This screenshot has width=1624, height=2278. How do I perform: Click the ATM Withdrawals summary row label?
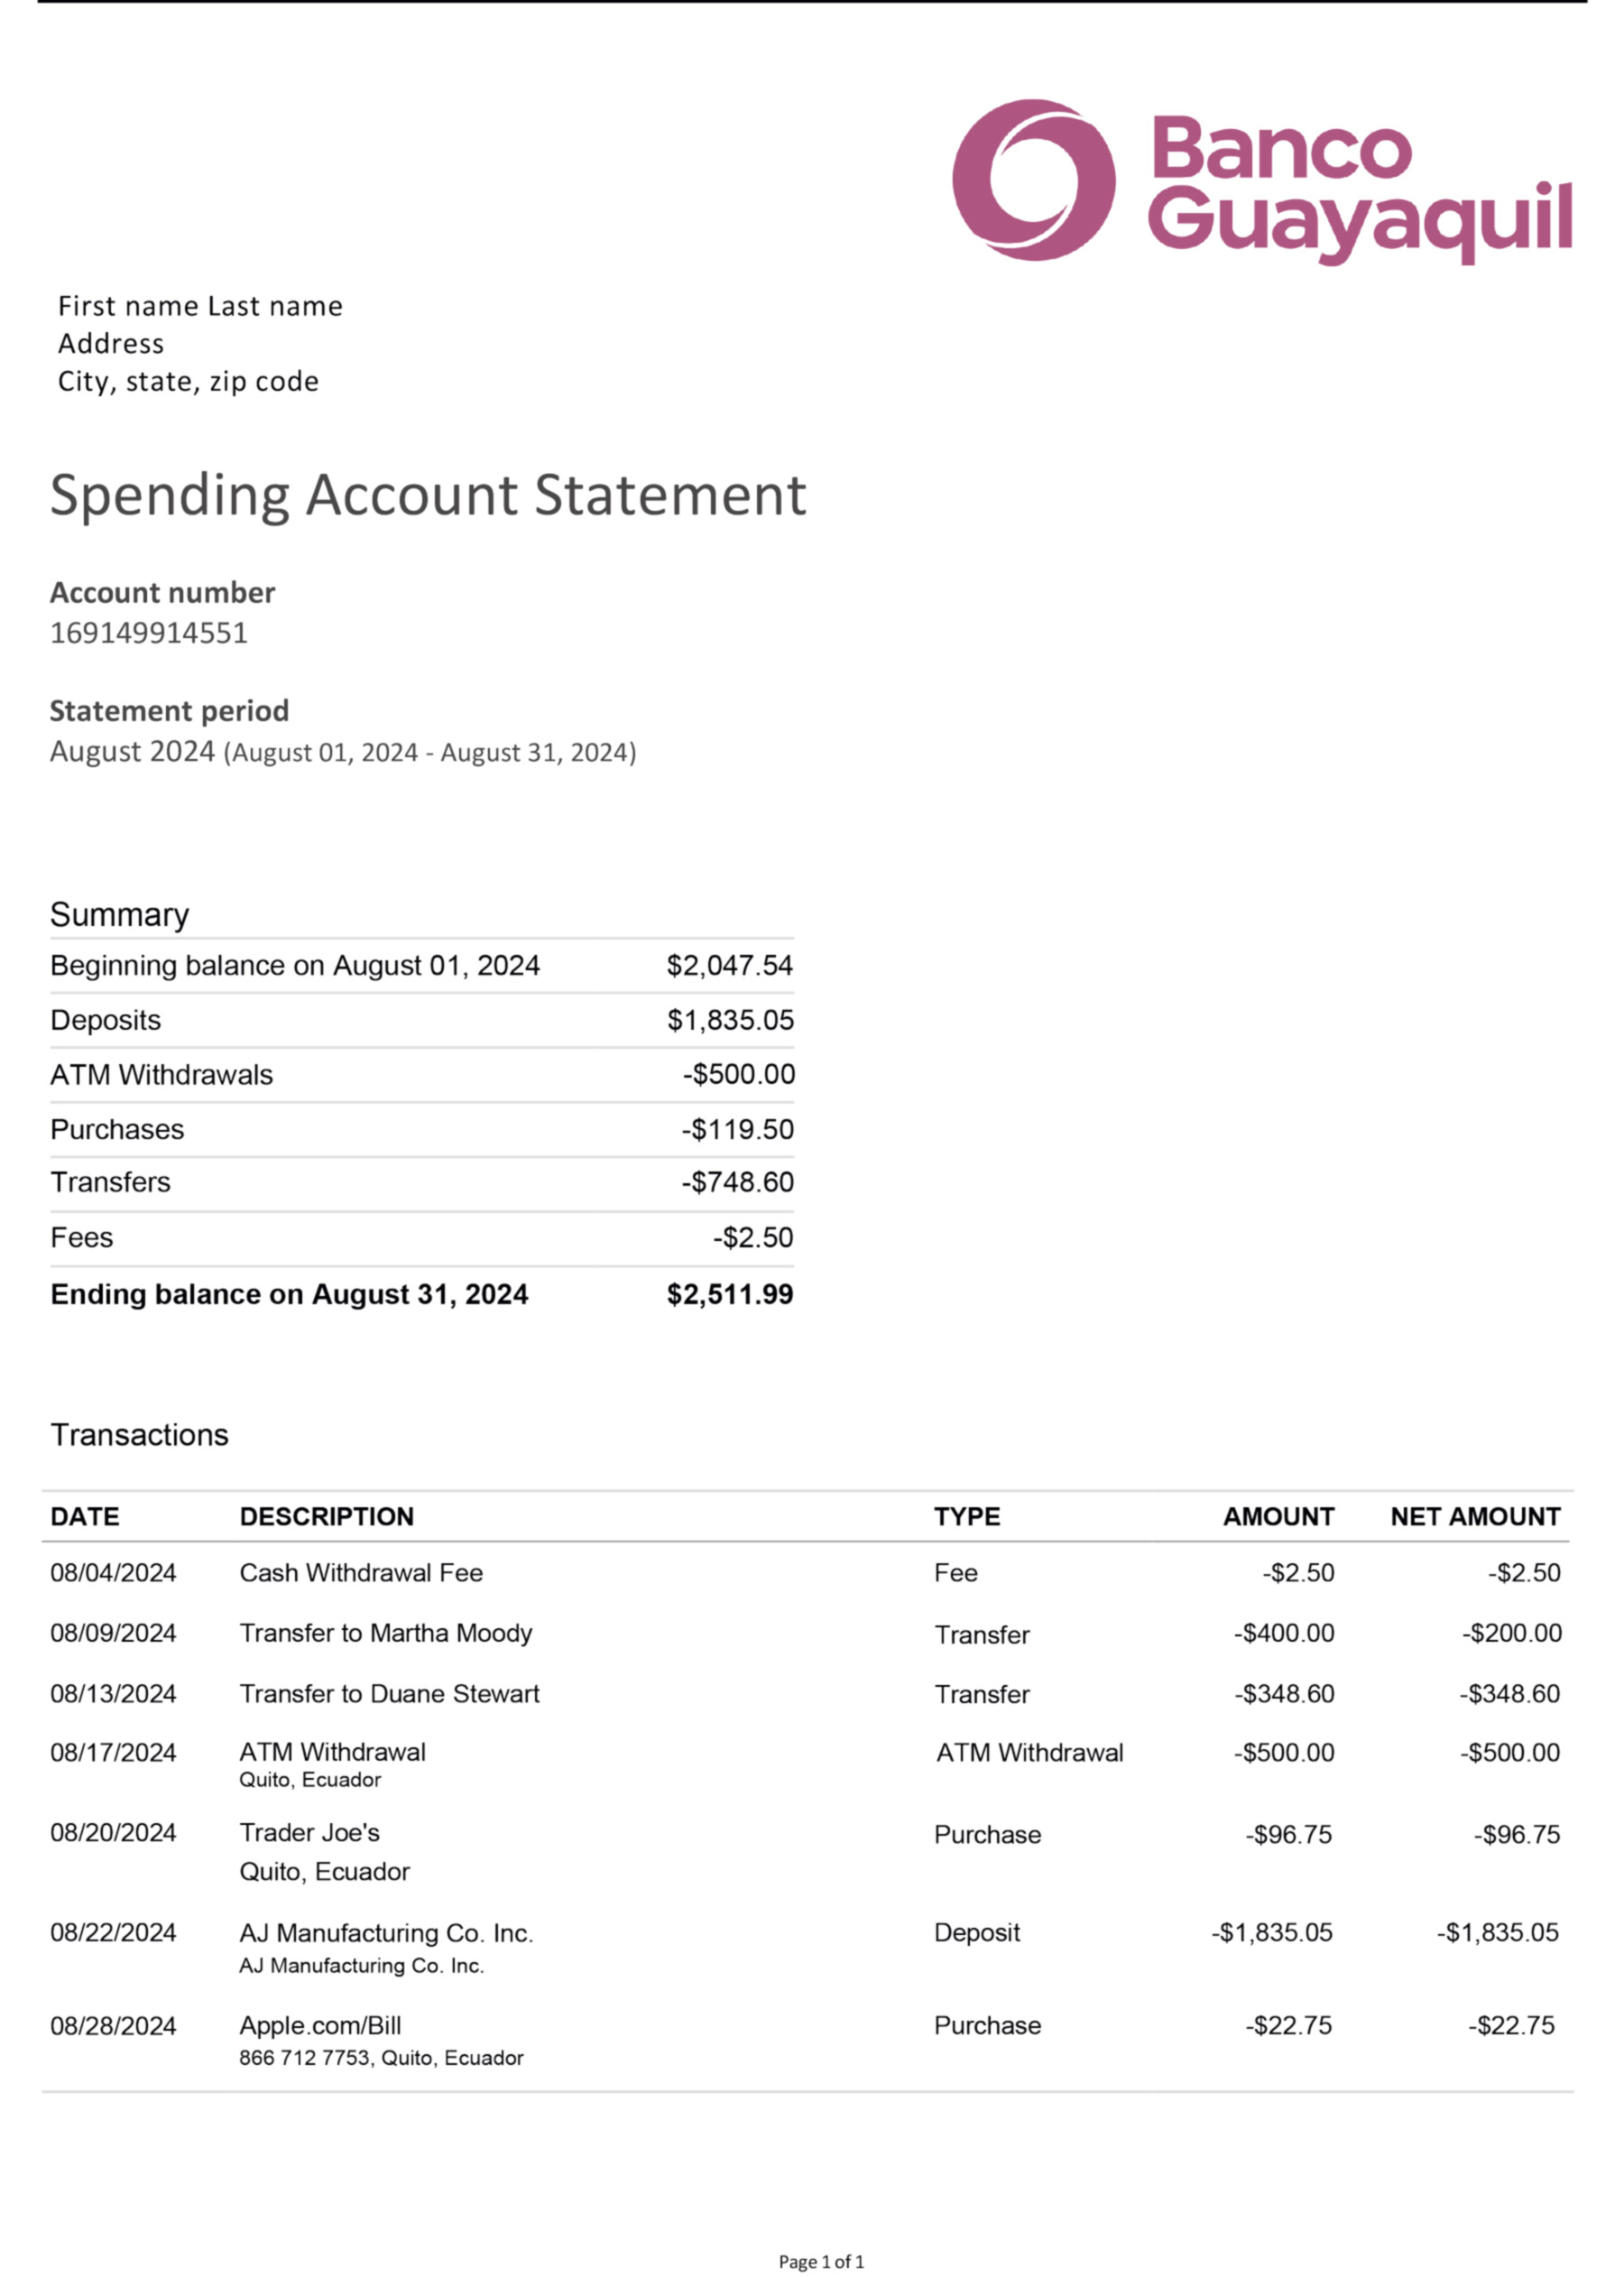point(162,1075)
